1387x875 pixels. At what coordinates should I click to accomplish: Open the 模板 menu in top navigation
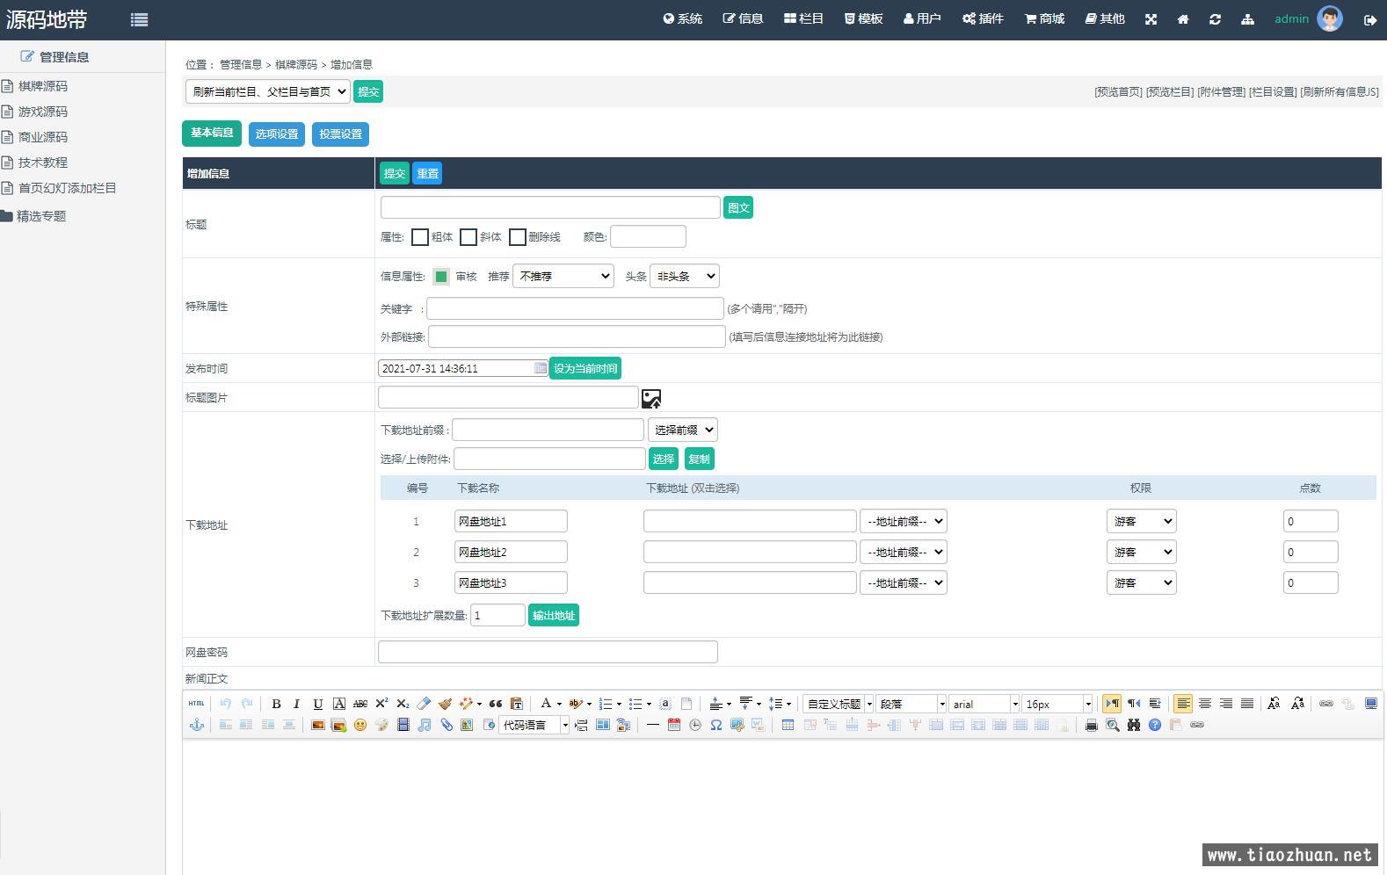(863, 19)
